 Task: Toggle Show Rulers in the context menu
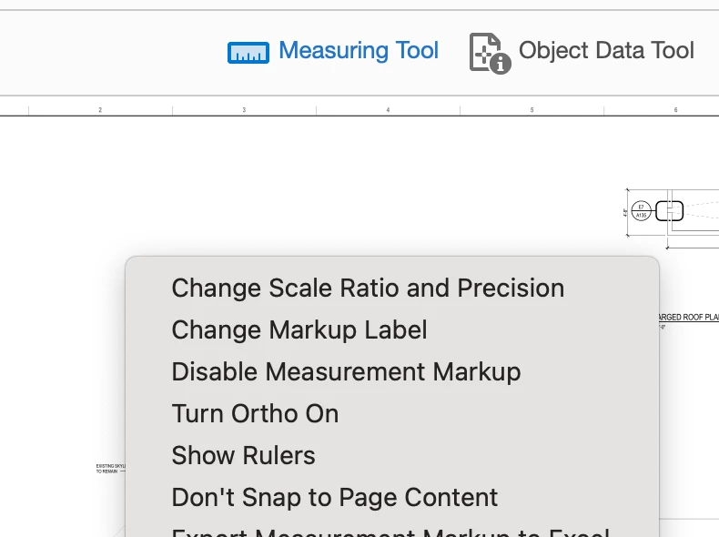[x=243, y=456]
